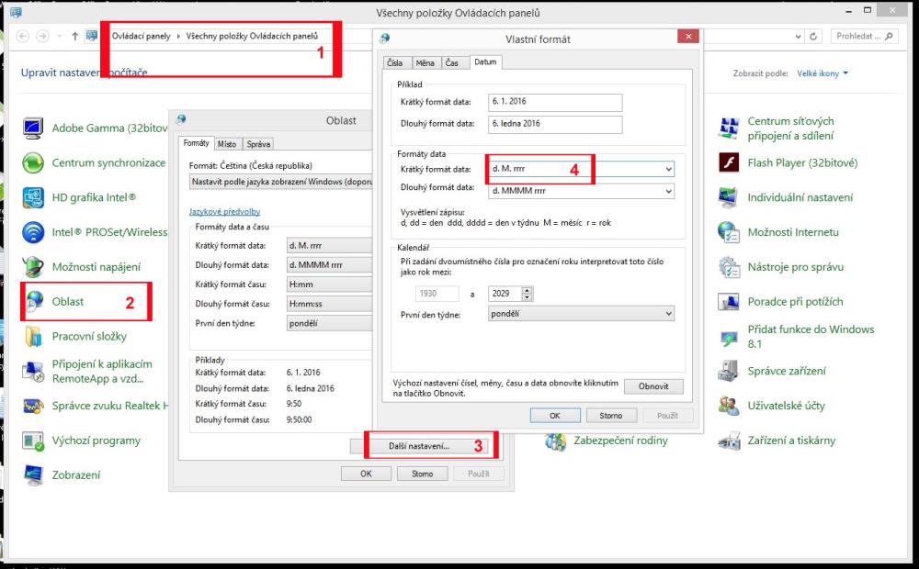Open Individuální nastavení icon
This screenshot has height=569, width=919.
(729, 198)
